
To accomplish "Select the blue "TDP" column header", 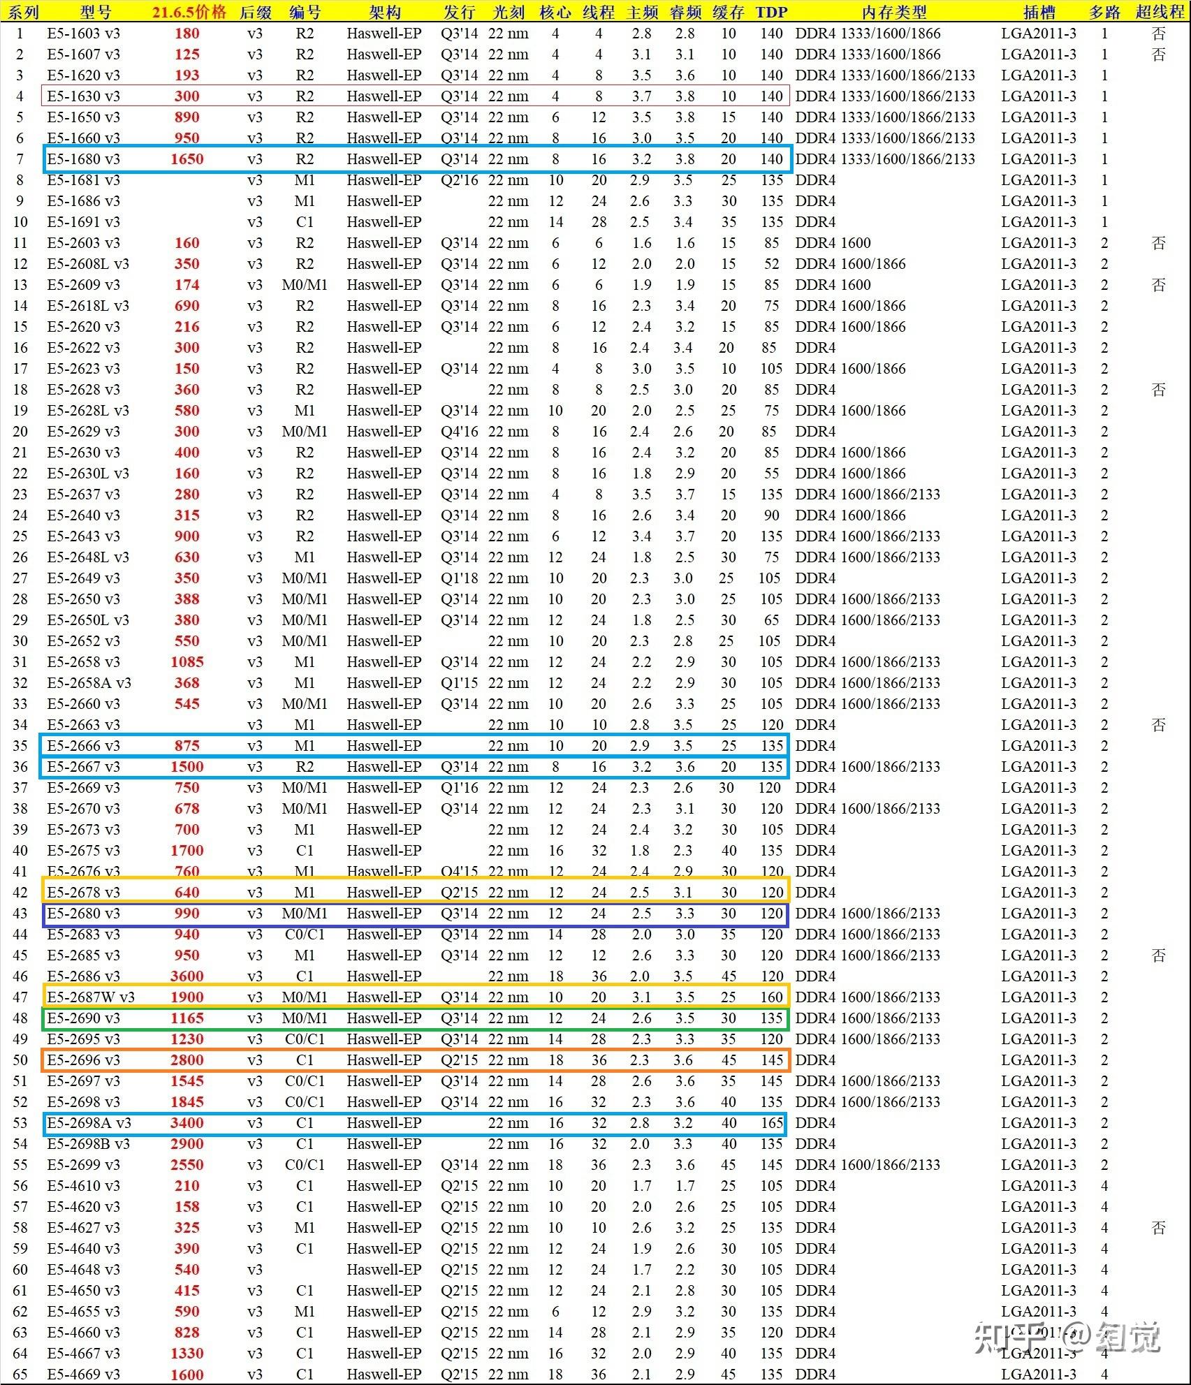I will (x=771, y=12).
